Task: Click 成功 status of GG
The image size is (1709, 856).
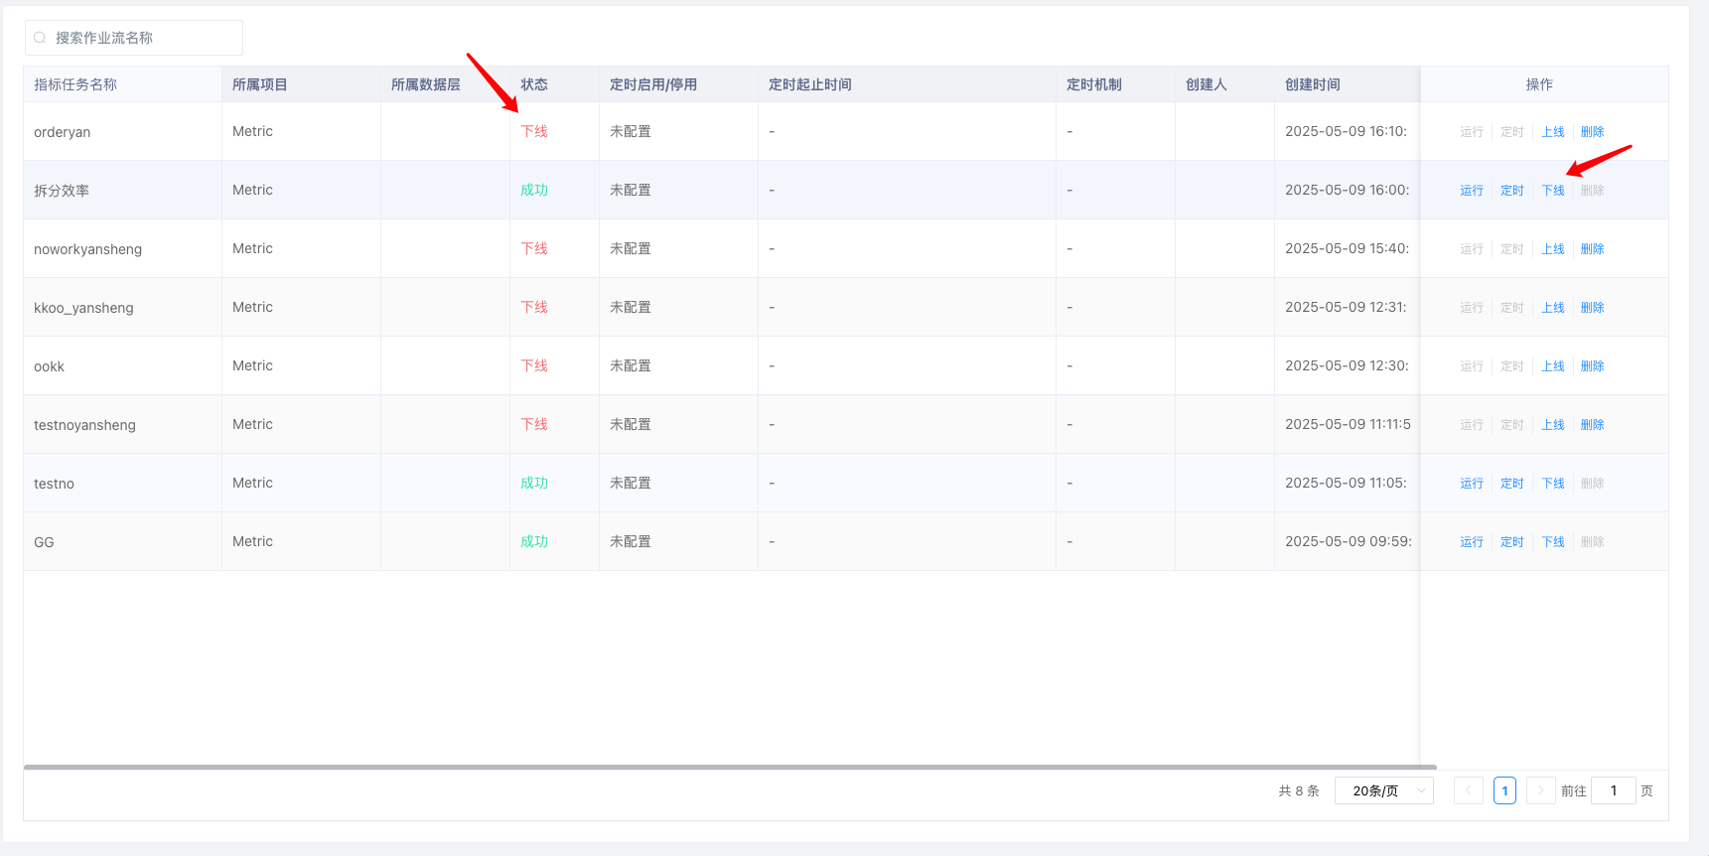Action: coord(534,541)
